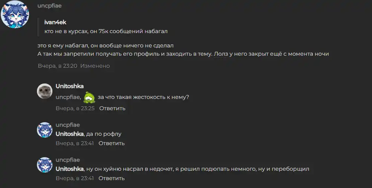
Task: Open uncpfiae's avatar beside 'да по рофлу'
Action: [x=44, y=130]
